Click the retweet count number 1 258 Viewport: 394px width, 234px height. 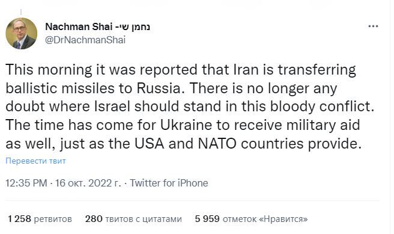click(19, 219)
